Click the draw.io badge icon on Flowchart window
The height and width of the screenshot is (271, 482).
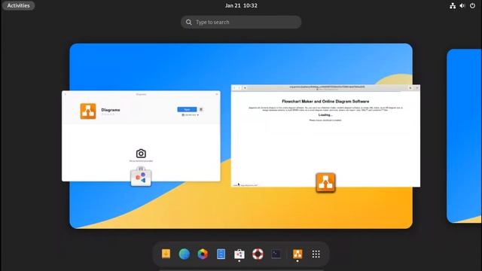pos(325,182)
